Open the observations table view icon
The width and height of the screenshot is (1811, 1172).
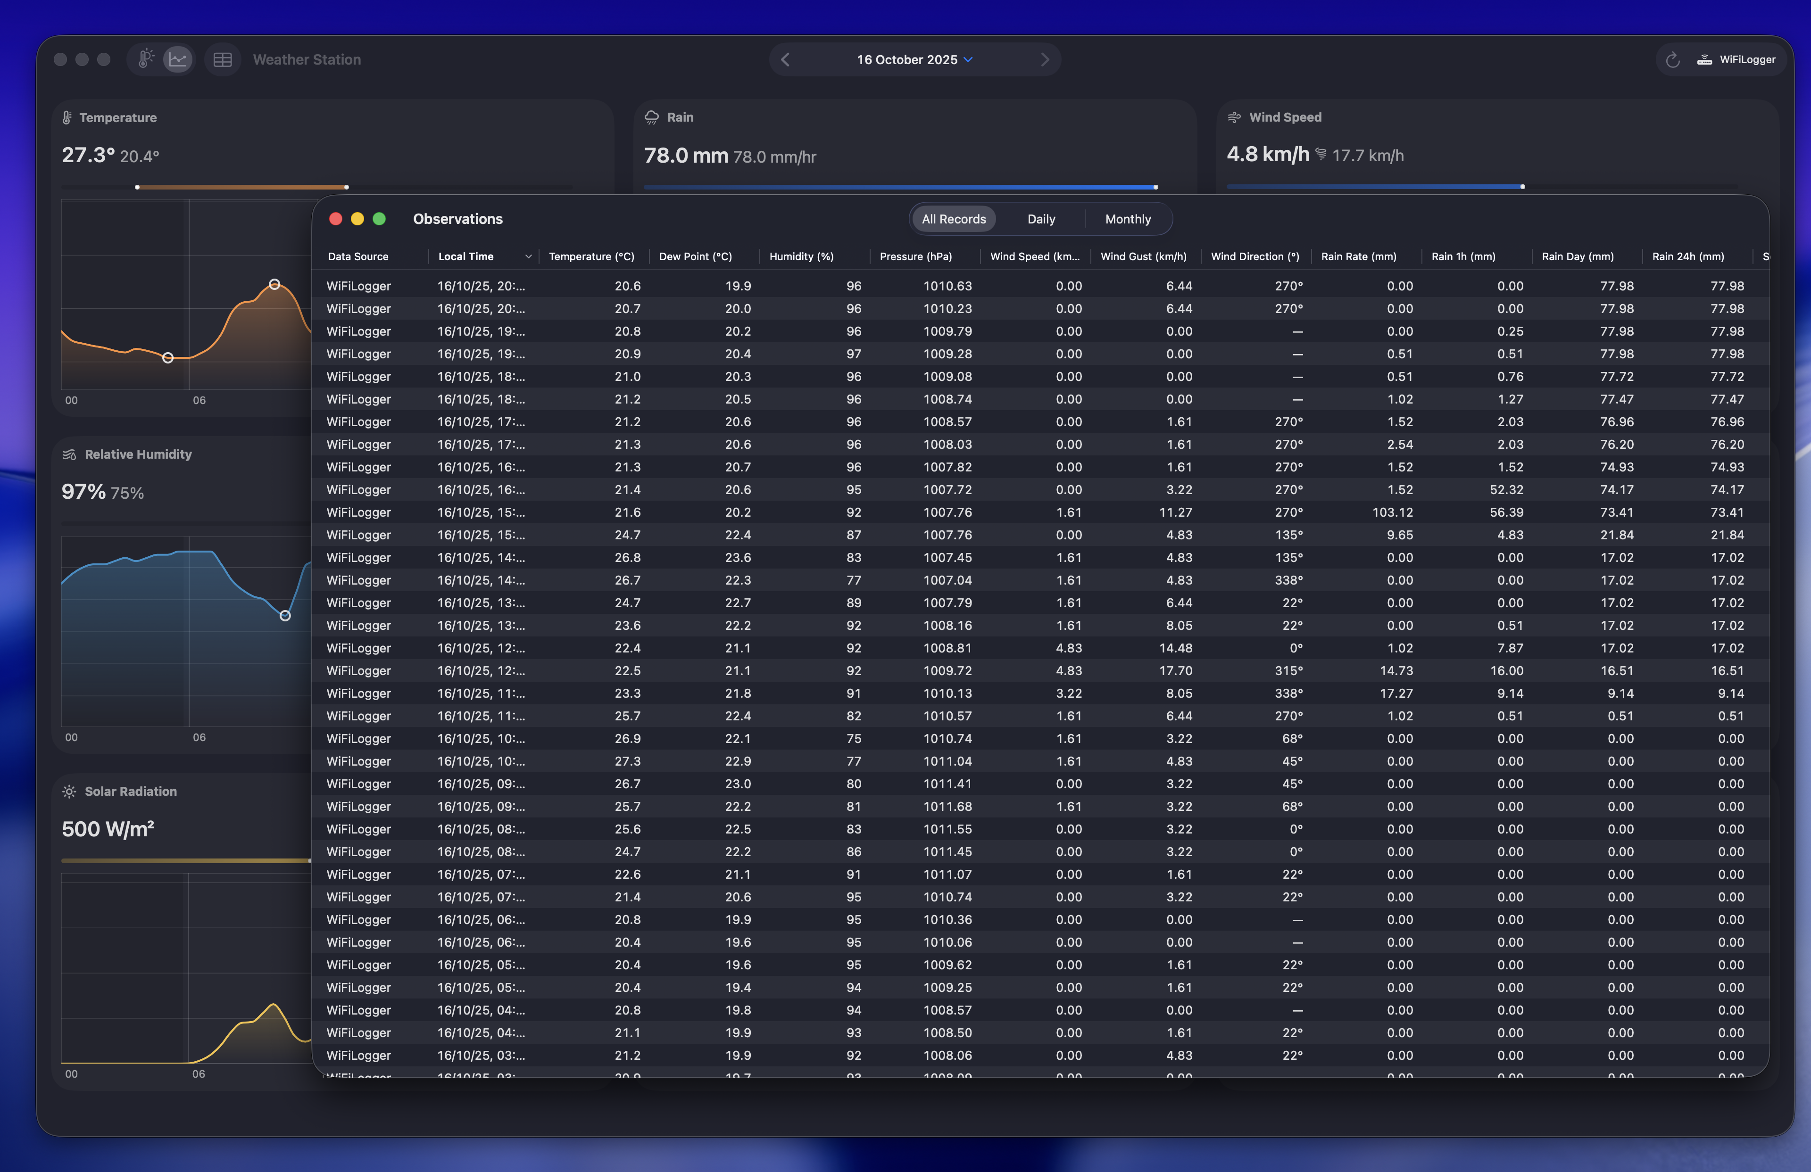pos(222,59)
